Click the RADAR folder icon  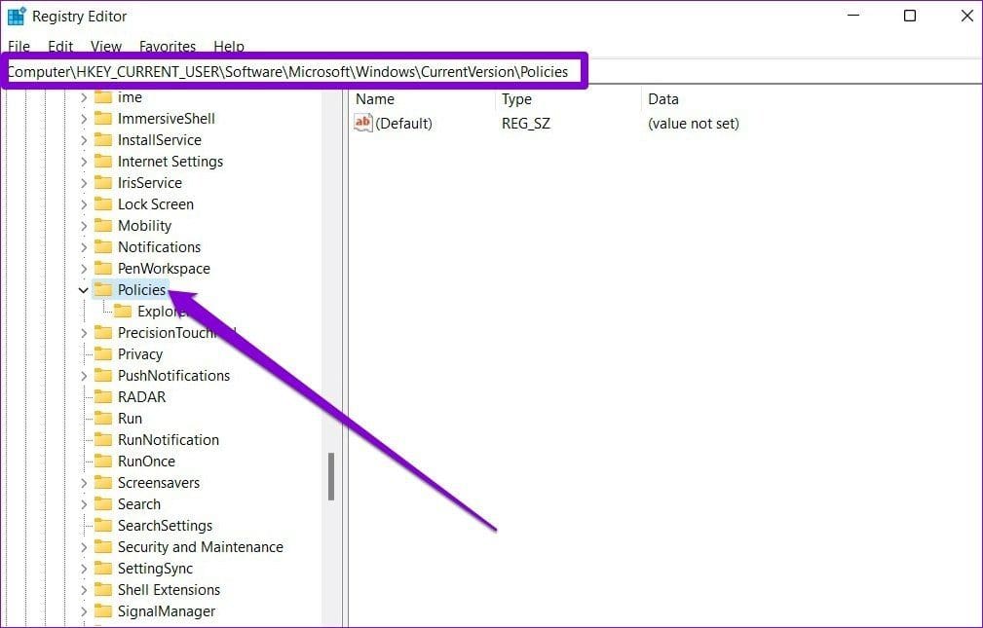pyautogui.click(x=103, y=396)
